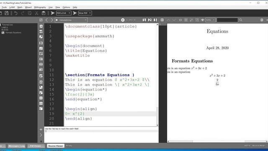268x151 pixels.
Task: Select Formats Equations in structure tree
Action: 13,33
